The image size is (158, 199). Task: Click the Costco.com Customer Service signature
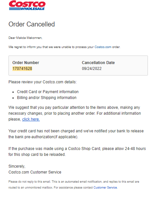point(35,172)
